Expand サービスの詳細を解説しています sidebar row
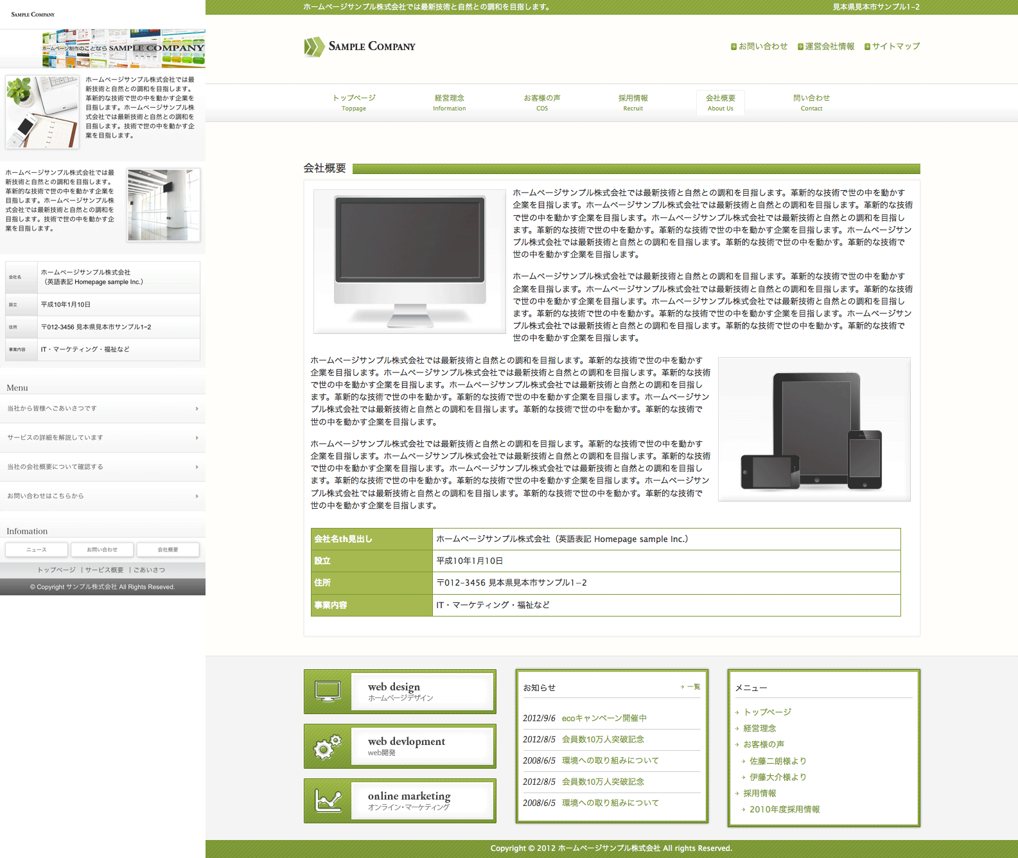1018x858 pixels. coord(197,438)
